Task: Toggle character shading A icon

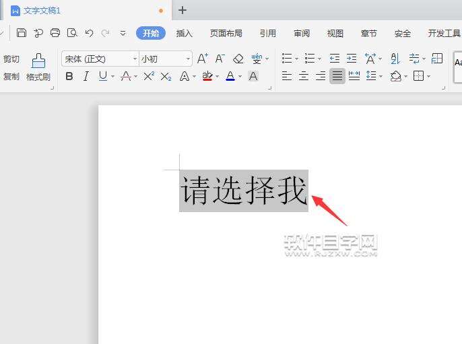Action: pos(253,76)
